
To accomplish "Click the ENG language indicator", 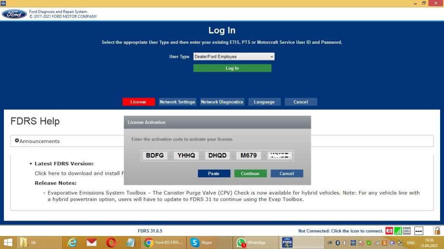I will 411,243.
